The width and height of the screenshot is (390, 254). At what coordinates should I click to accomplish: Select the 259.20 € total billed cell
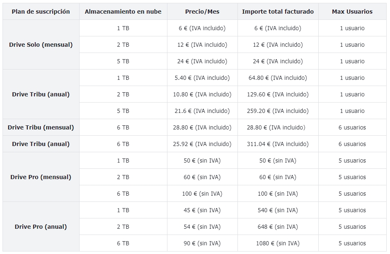click(x=278, y=111)
